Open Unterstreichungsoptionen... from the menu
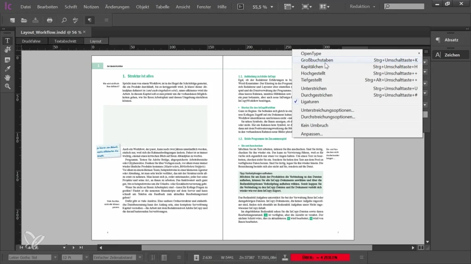 327,110
